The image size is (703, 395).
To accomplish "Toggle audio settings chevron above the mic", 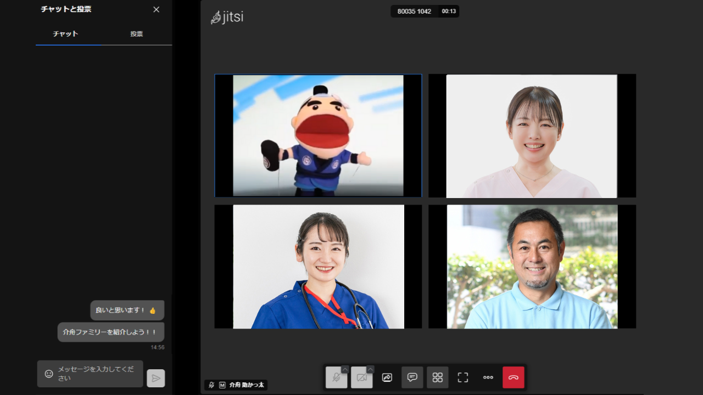I will click(344, 370).
